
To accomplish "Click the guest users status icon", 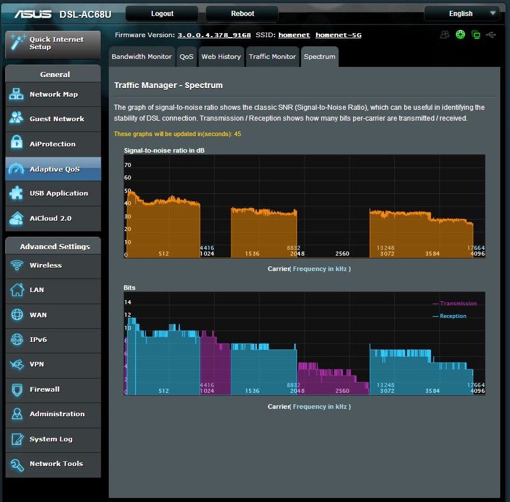I will (x=445, y=34).
